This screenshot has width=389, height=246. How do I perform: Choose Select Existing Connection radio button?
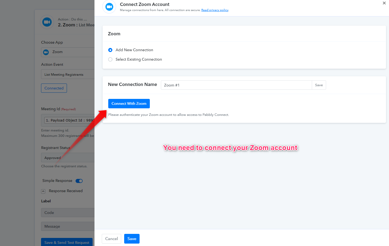point(110,60)
